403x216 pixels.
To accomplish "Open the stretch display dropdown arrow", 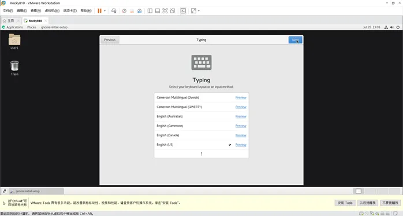I will [199, 11].
